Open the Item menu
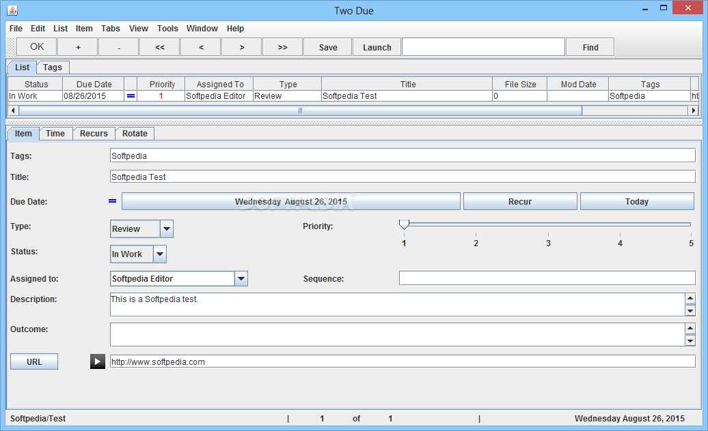Image resolution: width=708 pixels, height=431 pixels. [84, 29]
